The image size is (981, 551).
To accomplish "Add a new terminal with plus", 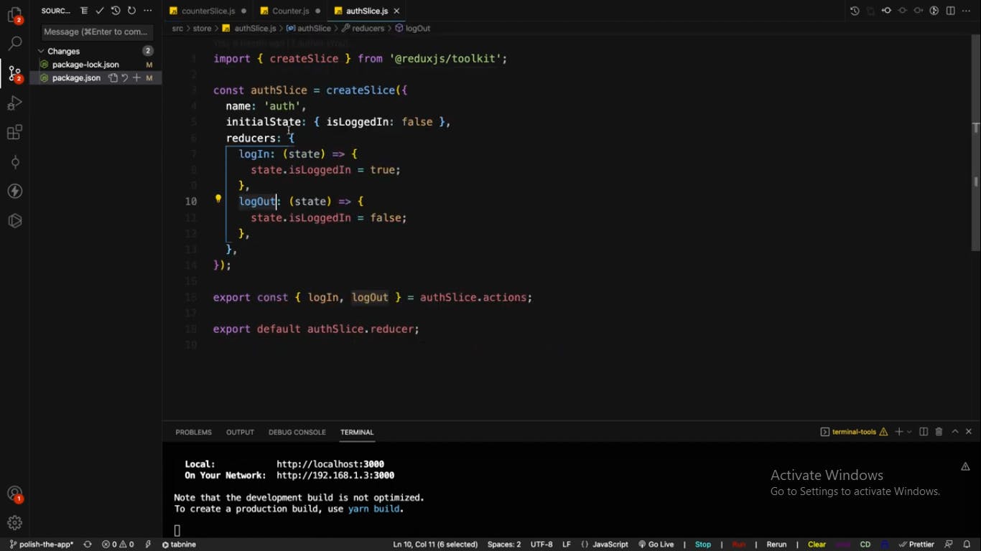I will [x=898, y=432].
